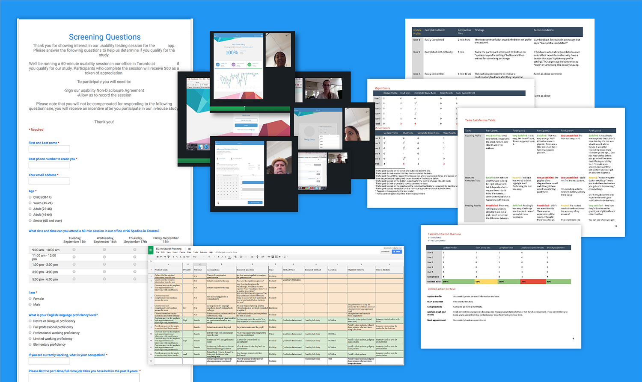
Task: Toggle italic formatting in the spreadsheet toolbar
Action: [222, 257]
